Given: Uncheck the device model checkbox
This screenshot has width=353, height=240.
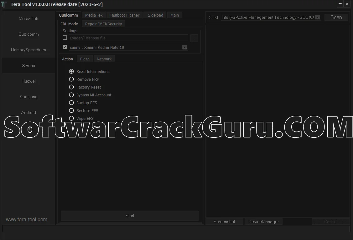Looking at the screenshot, I should [65, 47].
